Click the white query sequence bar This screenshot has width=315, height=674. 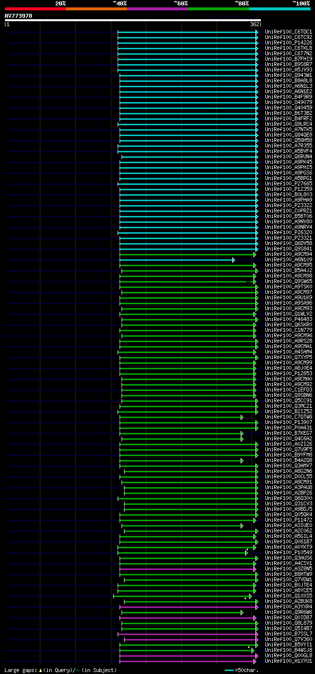(x=132, y=20)
